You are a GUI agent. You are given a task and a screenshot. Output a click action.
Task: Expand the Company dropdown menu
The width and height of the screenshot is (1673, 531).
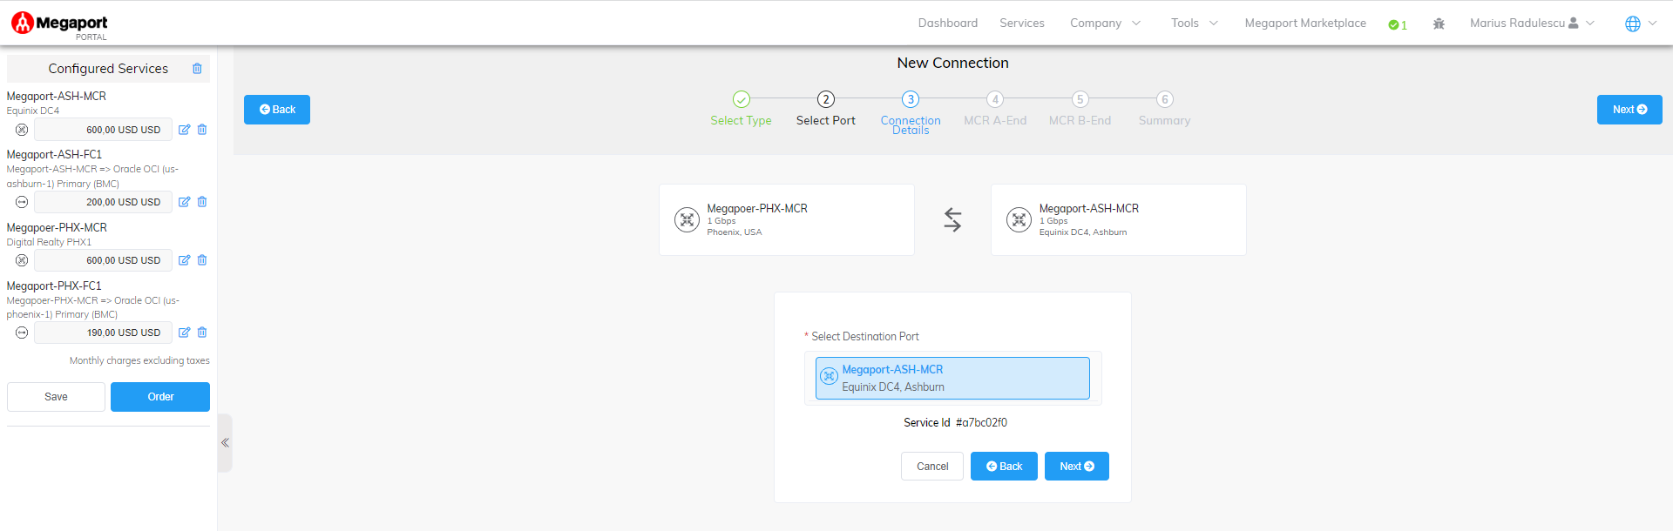pos(1105,24)
